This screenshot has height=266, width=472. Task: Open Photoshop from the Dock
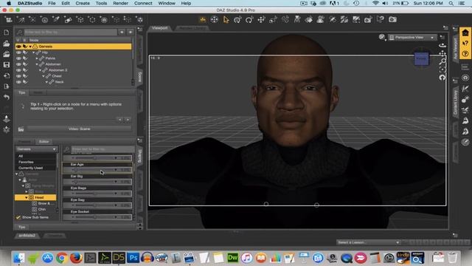point(133,258)
